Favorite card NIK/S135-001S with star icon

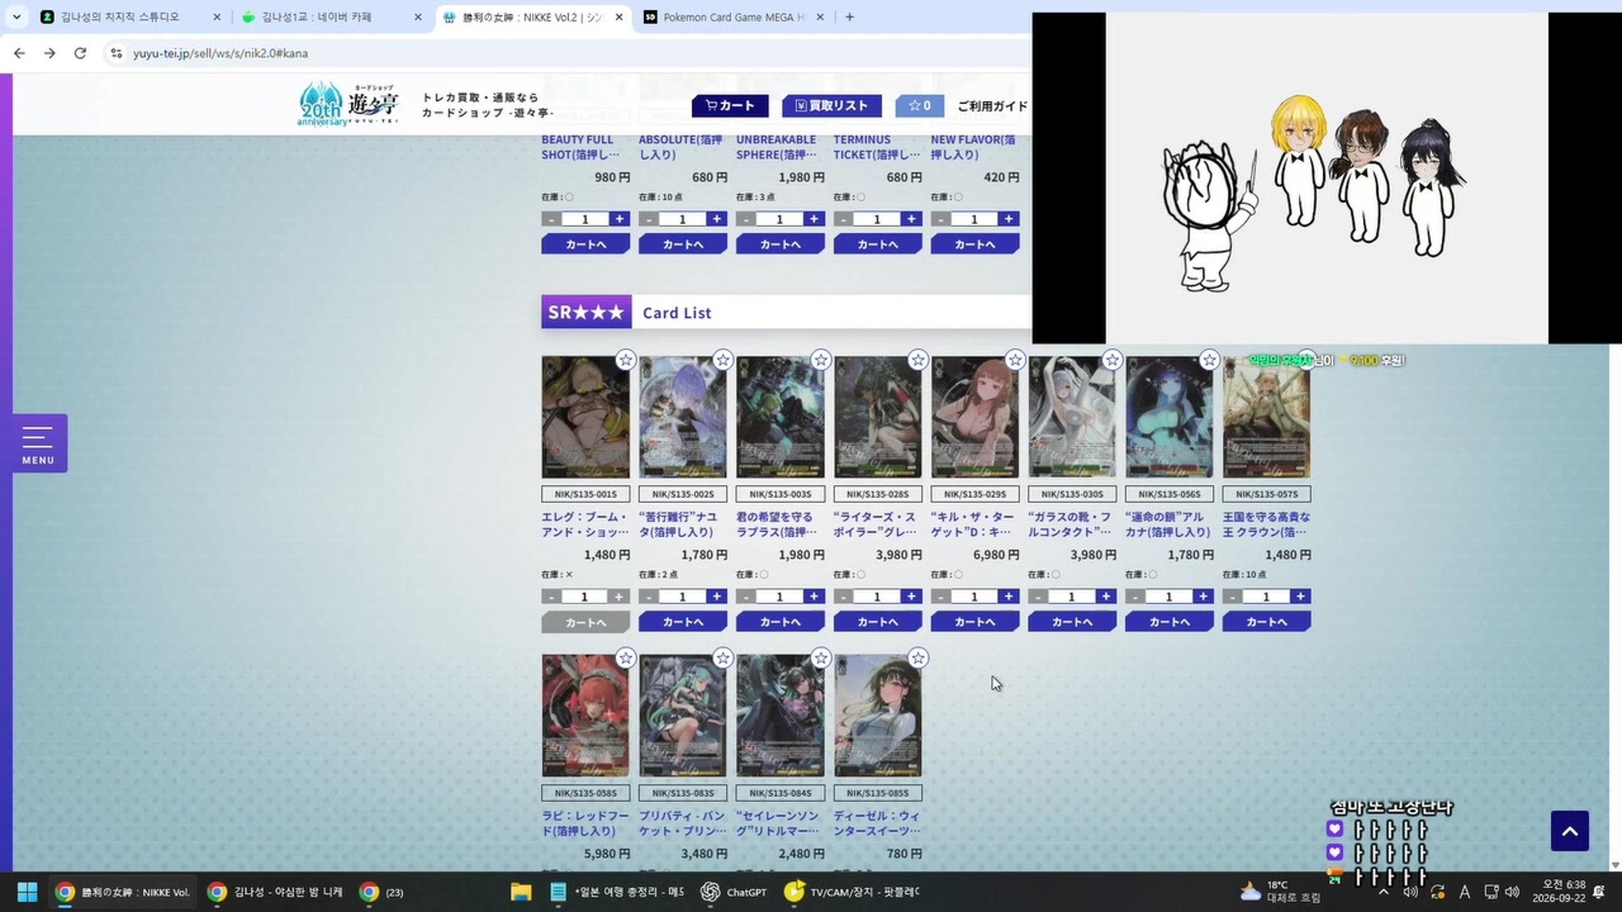pyautogui.click(x=625, y=360)
